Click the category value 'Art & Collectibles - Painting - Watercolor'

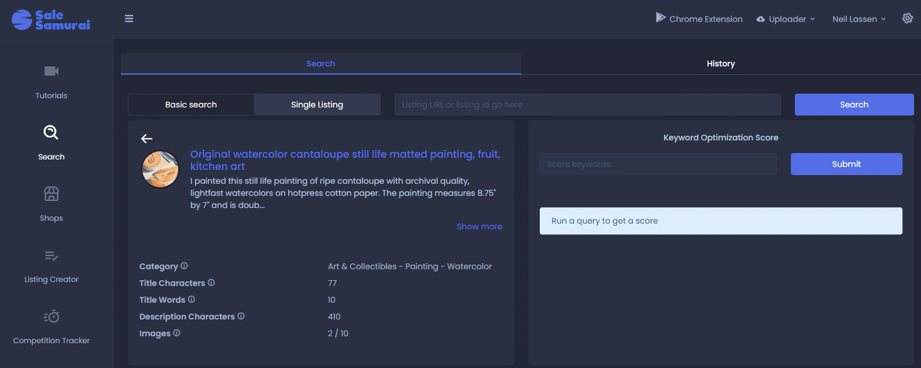pyautogui.click(x=410, y=266)
